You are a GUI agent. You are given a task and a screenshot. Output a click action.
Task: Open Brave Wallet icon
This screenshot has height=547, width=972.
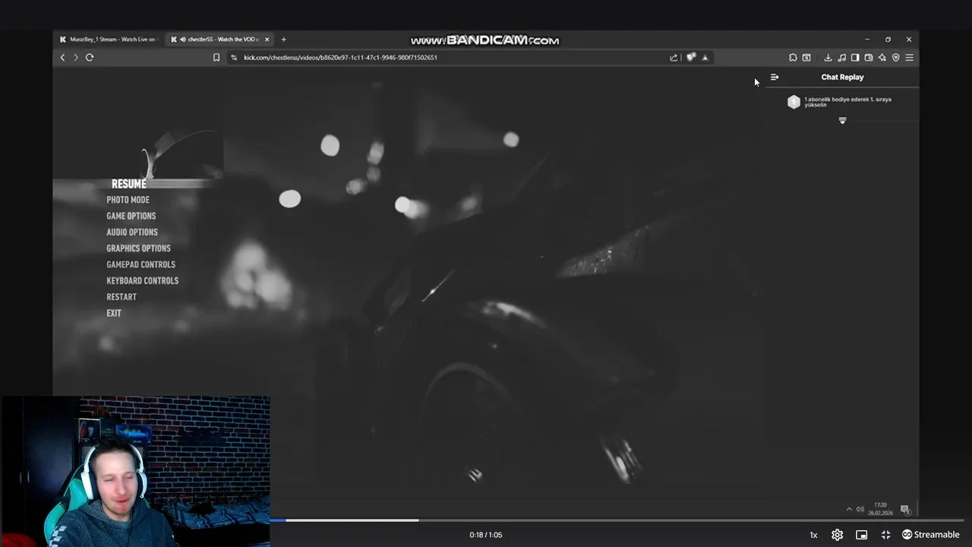coord(869,58)
